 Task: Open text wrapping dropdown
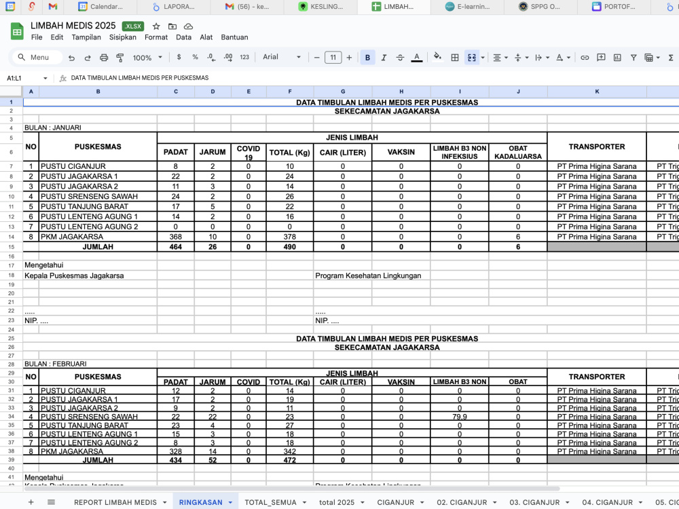pos(542,58)
